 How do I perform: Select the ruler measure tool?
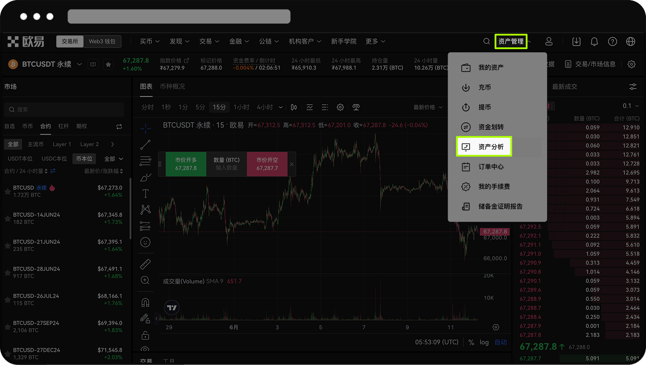tap(145, 264)
